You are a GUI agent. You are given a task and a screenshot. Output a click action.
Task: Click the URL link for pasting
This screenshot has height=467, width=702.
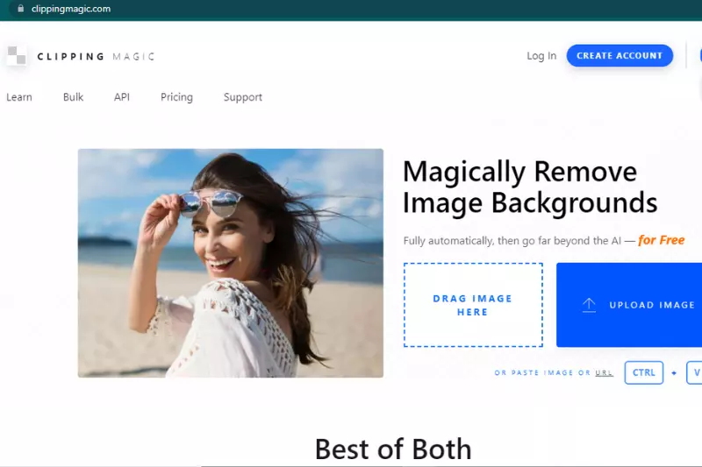pos(604,372)
